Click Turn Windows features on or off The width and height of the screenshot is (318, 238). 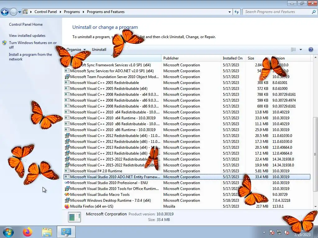coord(33,45)
